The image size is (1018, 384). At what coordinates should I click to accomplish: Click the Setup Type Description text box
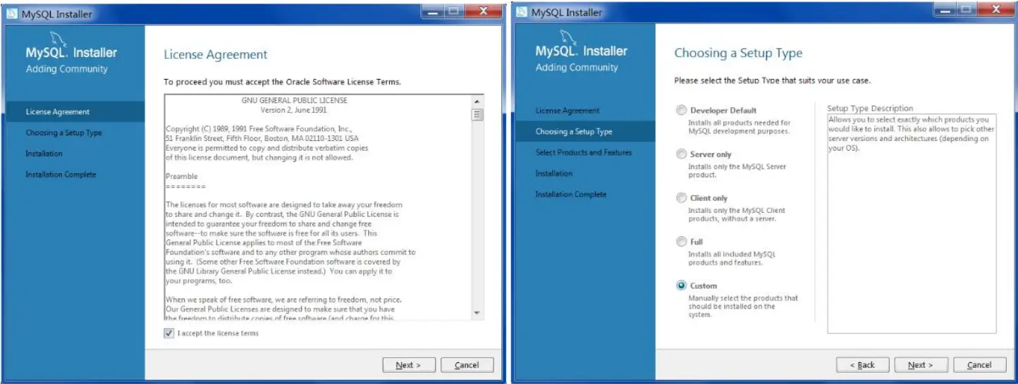(912, 223)
